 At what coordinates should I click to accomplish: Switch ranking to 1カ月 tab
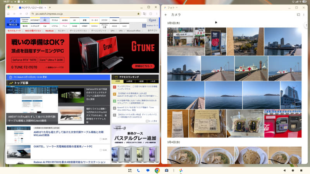tap(153, 82)
